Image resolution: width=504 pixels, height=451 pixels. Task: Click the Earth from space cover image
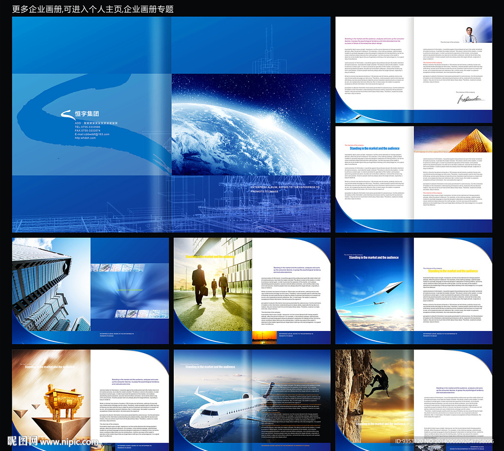[x=251, y=124]
